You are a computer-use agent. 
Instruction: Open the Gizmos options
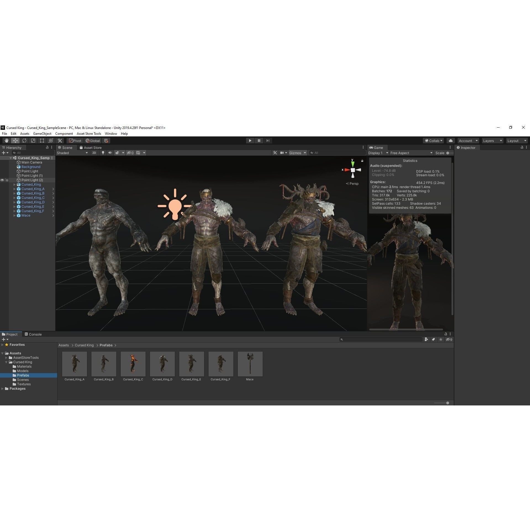click(297, 153)
